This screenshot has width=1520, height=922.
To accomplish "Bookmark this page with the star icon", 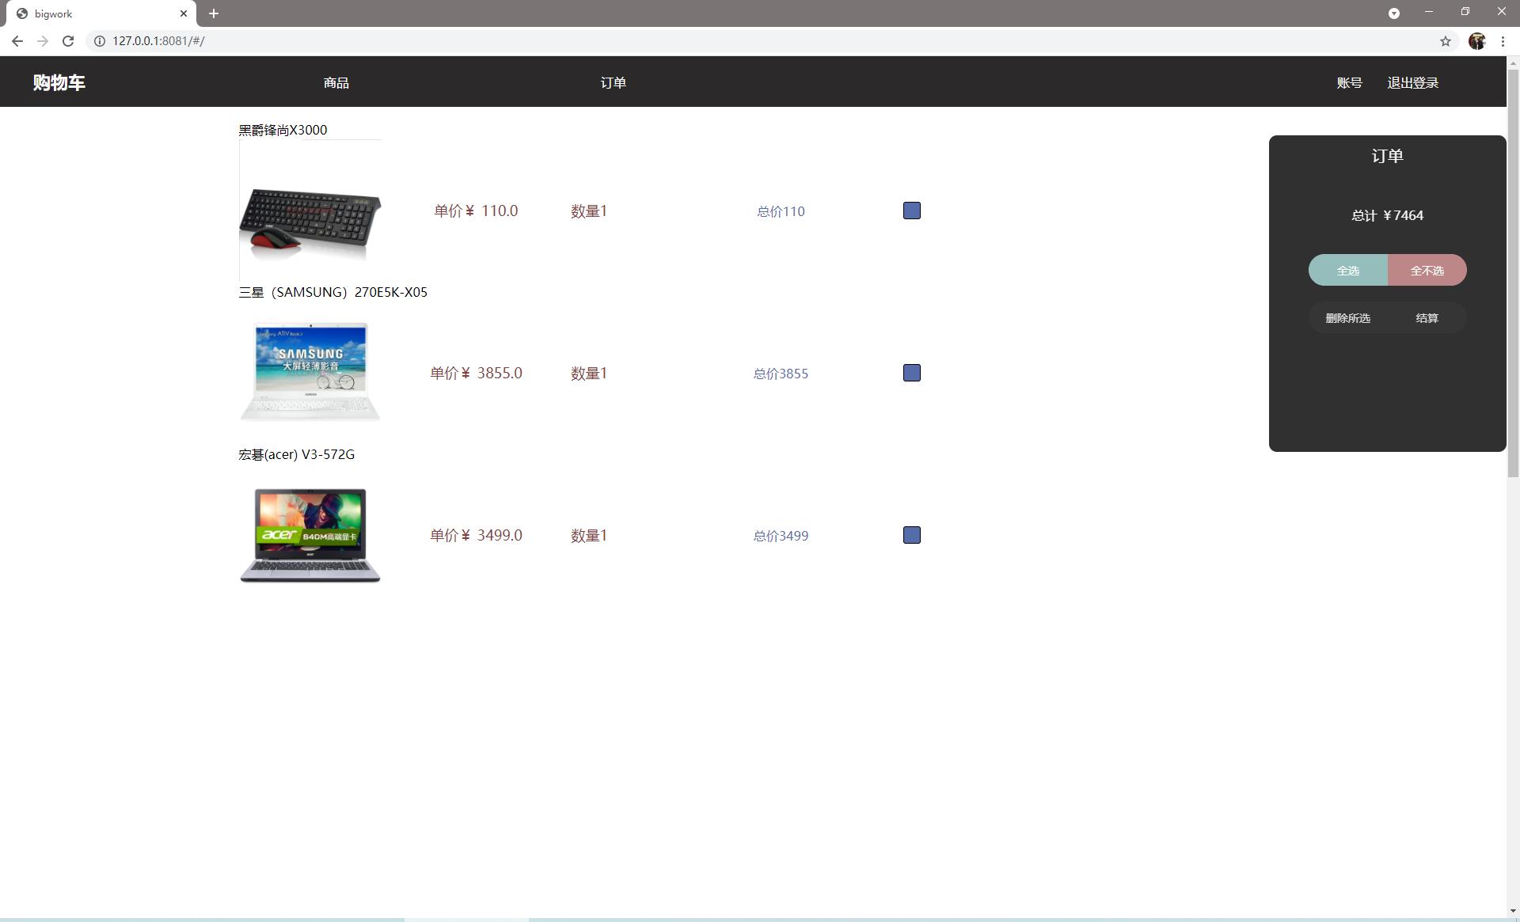I will pos(1445,41).
